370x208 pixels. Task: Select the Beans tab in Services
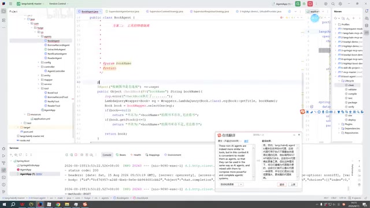pos(121,155)
